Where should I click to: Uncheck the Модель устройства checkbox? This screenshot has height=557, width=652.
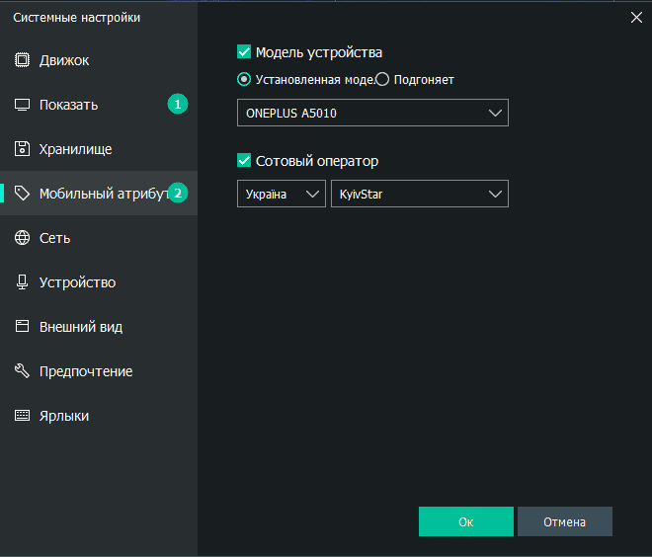[x=244, y=52]
